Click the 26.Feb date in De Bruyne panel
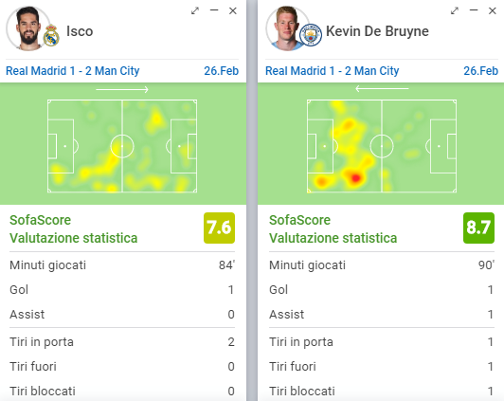Image resolution: width=504 pixels, height=401 pixels. click(480, 71)
